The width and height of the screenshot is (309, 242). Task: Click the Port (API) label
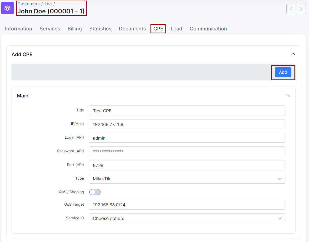[75, 164]
